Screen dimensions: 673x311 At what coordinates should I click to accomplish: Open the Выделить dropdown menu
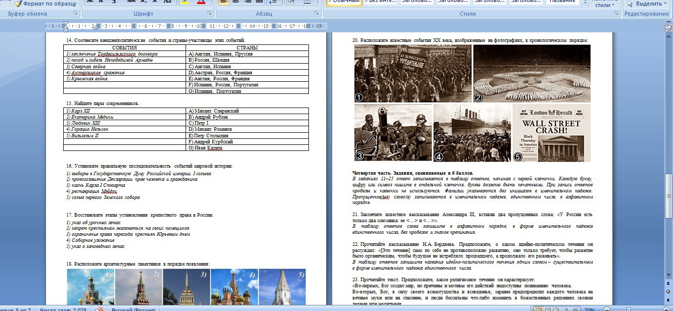coord(649,4)
